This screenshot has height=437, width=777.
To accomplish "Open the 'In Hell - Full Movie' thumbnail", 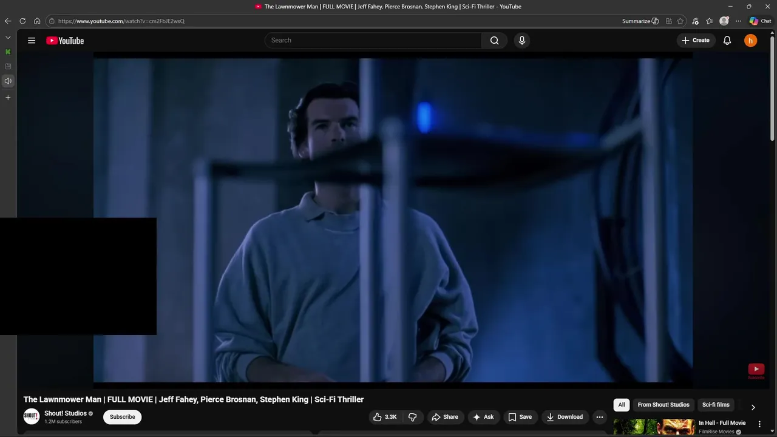I will (x=654, y=428).
